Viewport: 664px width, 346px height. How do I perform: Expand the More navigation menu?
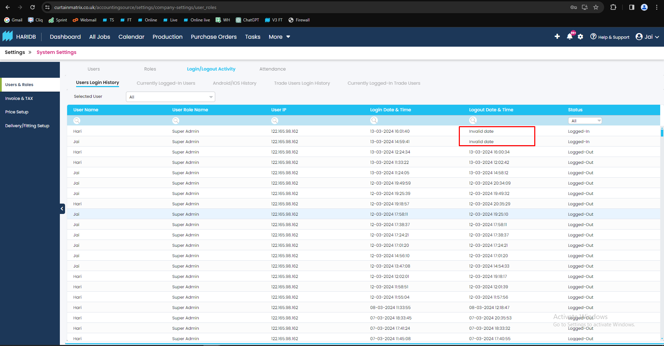[279, 37]
